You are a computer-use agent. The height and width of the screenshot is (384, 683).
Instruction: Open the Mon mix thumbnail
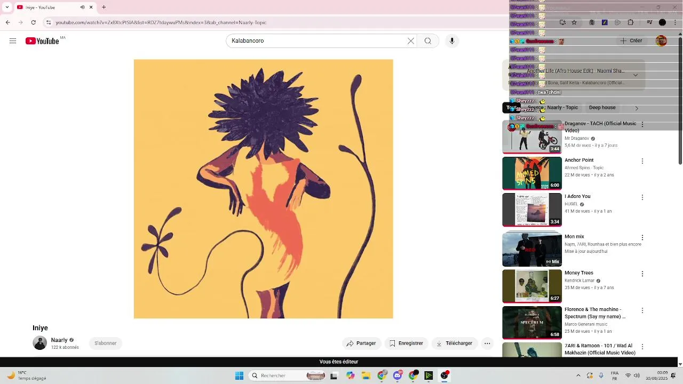(x=532, y=249)
